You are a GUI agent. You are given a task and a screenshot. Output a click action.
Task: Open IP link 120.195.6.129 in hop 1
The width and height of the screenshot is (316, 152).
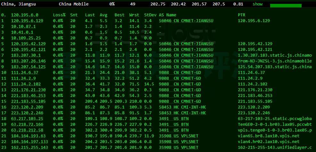[x=27, y=20]
